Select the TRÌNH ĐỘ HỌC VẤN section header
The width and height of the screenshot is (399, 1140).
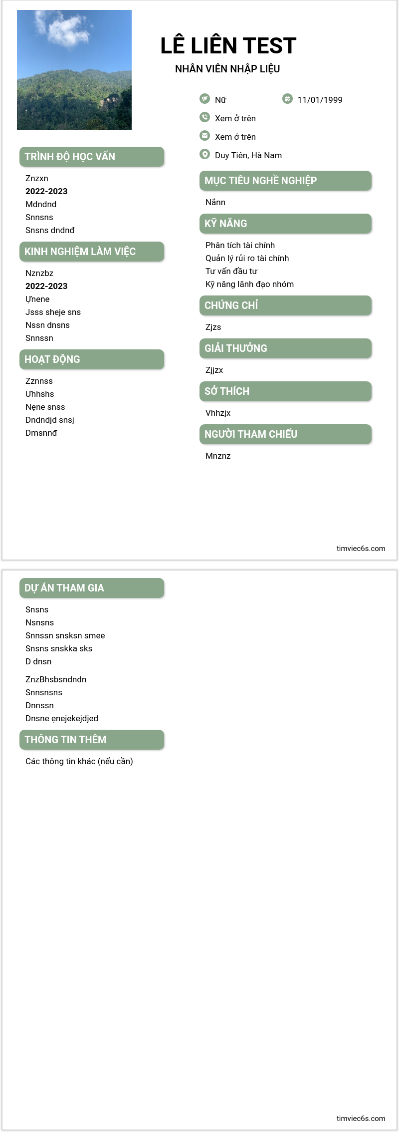pos(92,157)
